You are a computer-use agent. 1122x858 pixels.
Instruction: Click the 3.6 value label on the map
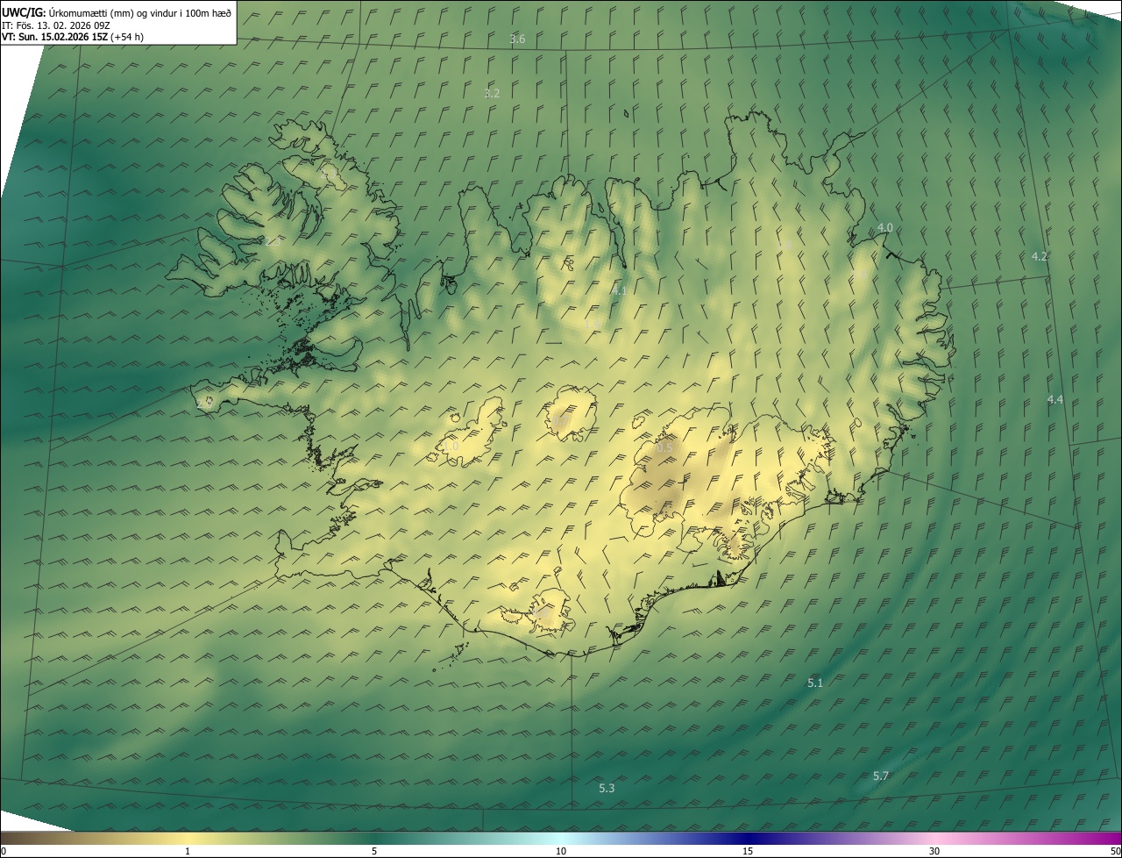click(517, 39)
